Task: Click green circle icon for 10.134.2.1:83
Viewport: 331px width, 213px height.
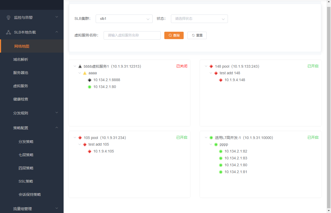Action: point(221,158)
